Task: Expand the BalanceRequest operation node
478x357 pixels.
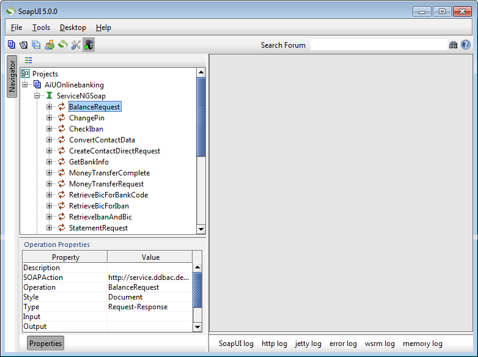Action: [49, 106]
